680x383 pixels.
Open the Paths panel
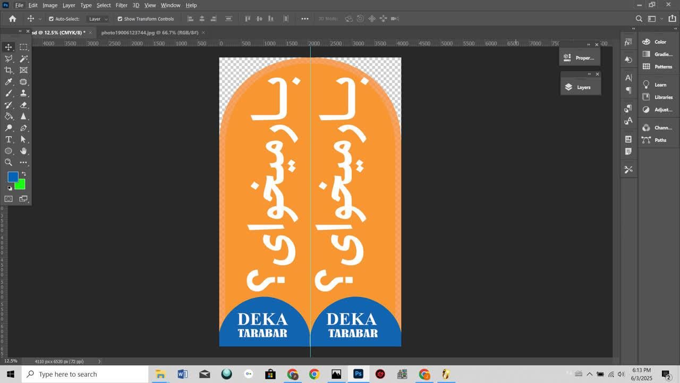click(659, 140)
